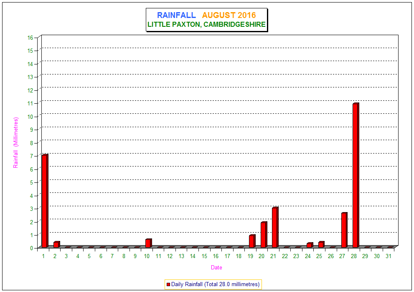Click the rainfall bar for date 21

(x=275, y=228)
